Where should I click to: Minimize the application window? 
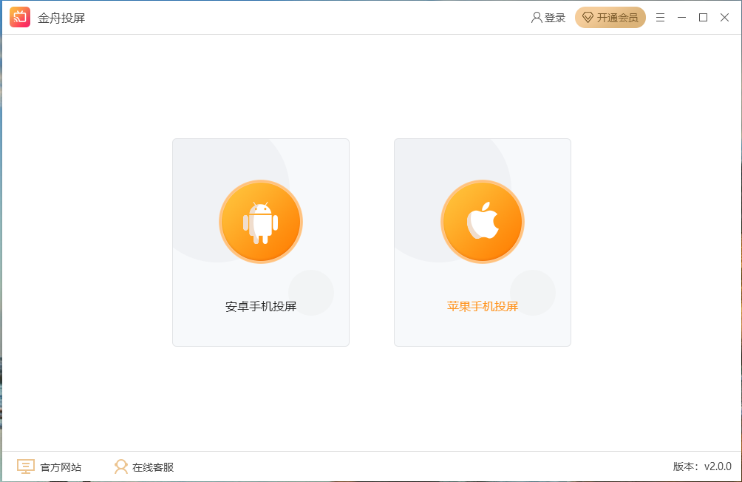tap(681, 17)
